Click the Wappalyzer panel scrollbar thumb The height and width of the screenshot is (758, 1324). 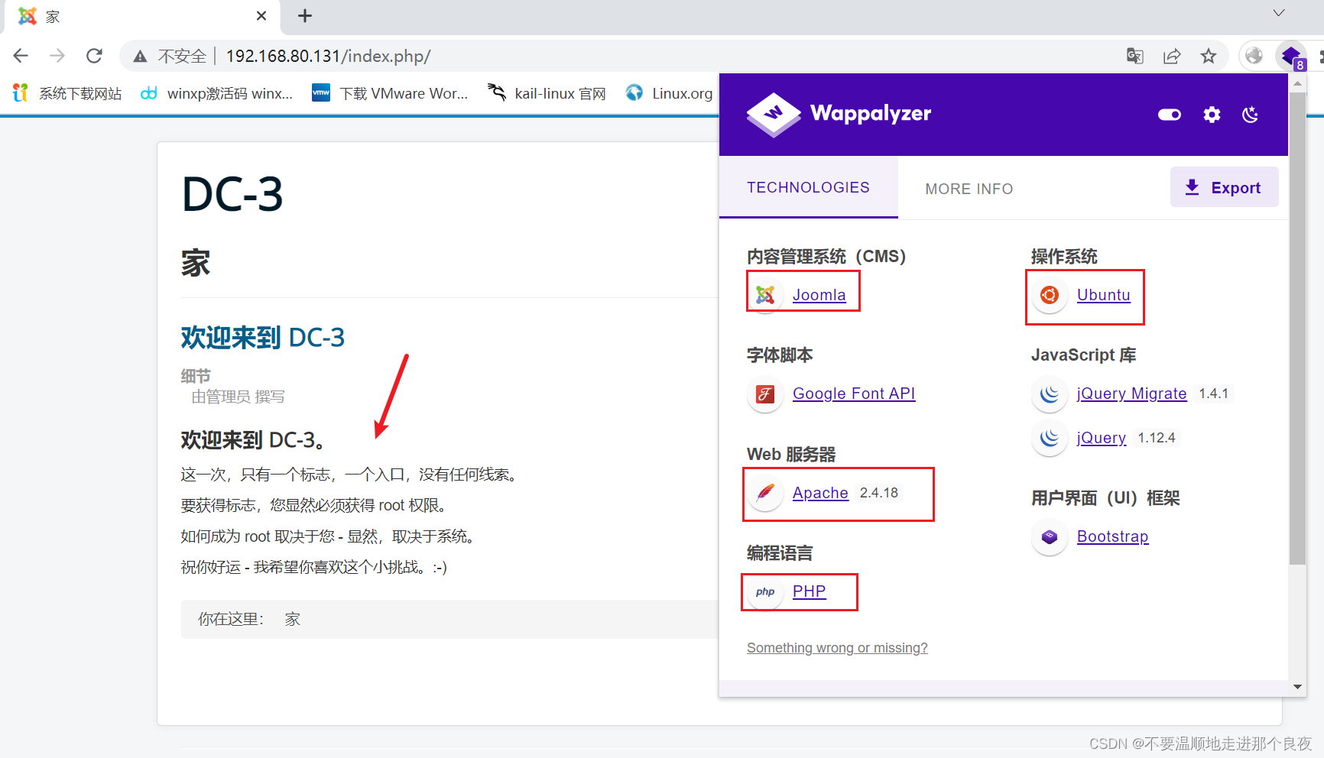1297,329
